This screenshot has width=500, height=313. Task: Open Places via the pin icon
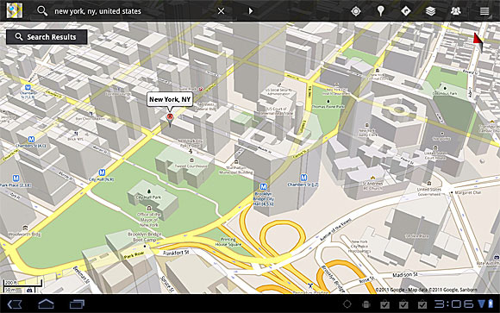pos(380,11)
